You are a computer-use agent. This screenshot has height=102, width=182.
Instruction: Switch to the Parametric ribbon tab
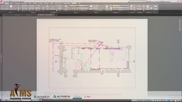click(24, 3)
